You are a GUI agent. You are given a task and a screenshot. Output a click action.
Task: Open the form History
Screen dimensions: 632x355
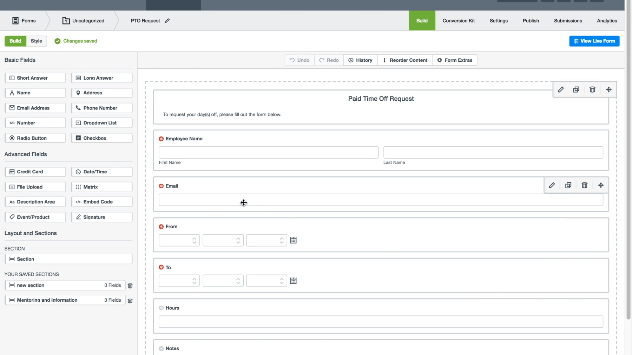pyautogui.click(x=360, y=60)
